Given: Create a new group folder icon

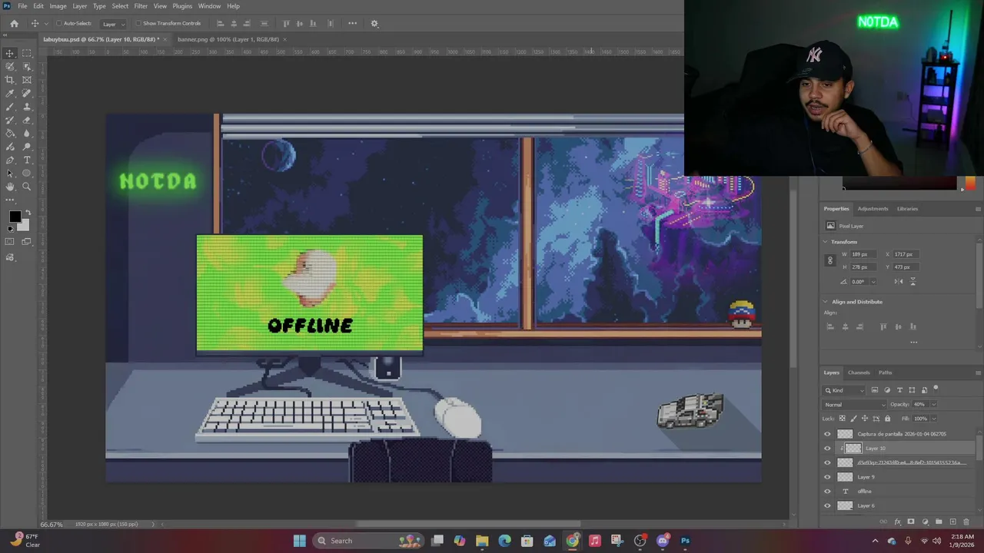Looking at the screenshot, I should tap(939, 522).
